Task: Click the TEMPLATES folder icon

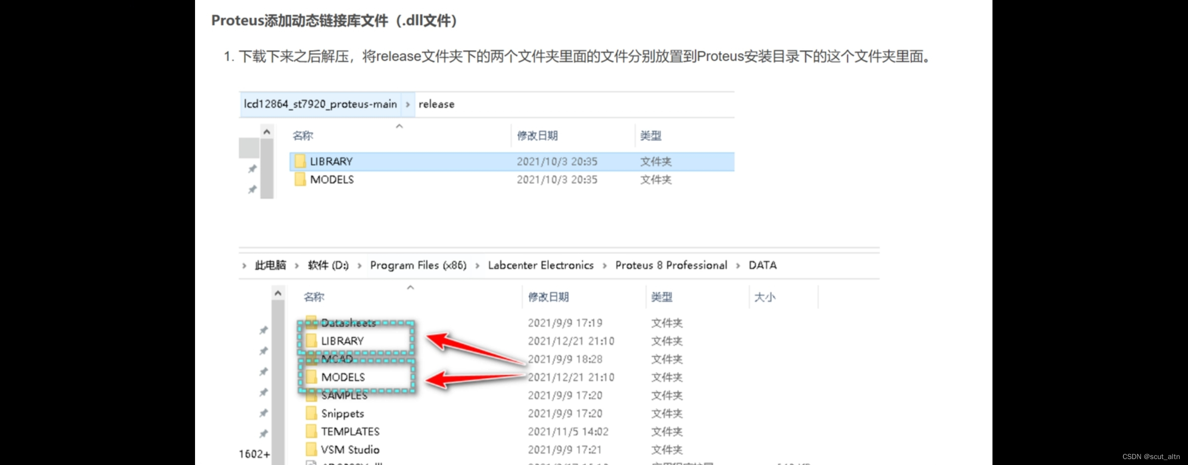Action: (x=311, y=431)
